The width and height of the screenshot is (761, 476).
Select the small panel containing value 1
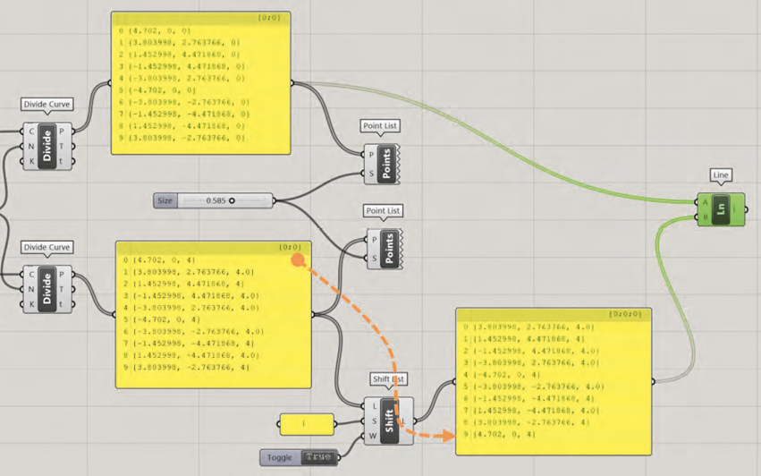click(x=306, y=421)
